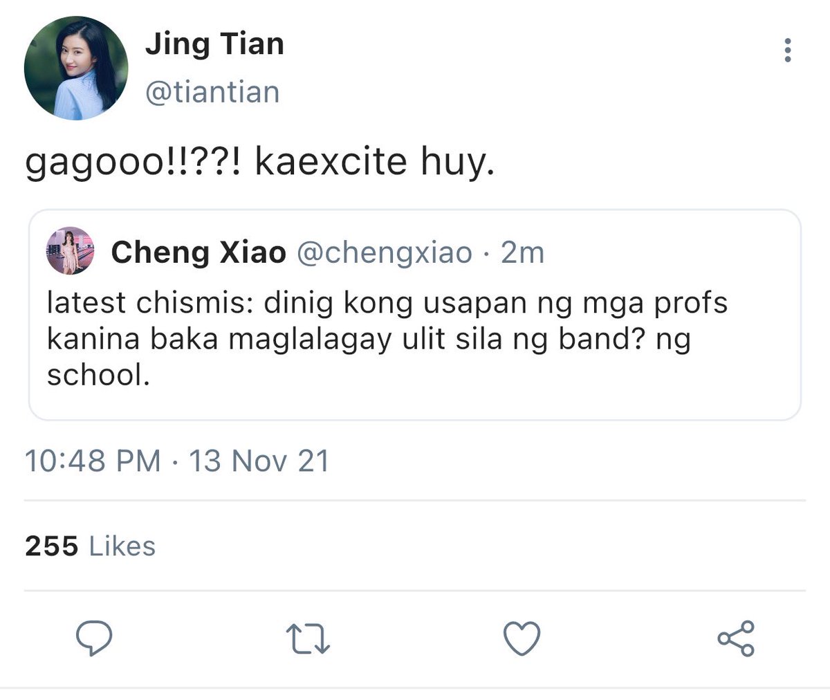The image size is (830, 700).
Task: Open the three-dot more options menu
Action: click(x=787, y=51)
